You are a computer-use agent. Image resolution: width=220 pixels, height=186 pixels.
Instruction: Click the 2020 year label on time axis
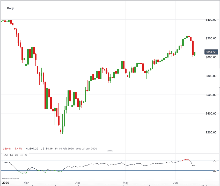(5, 182)
